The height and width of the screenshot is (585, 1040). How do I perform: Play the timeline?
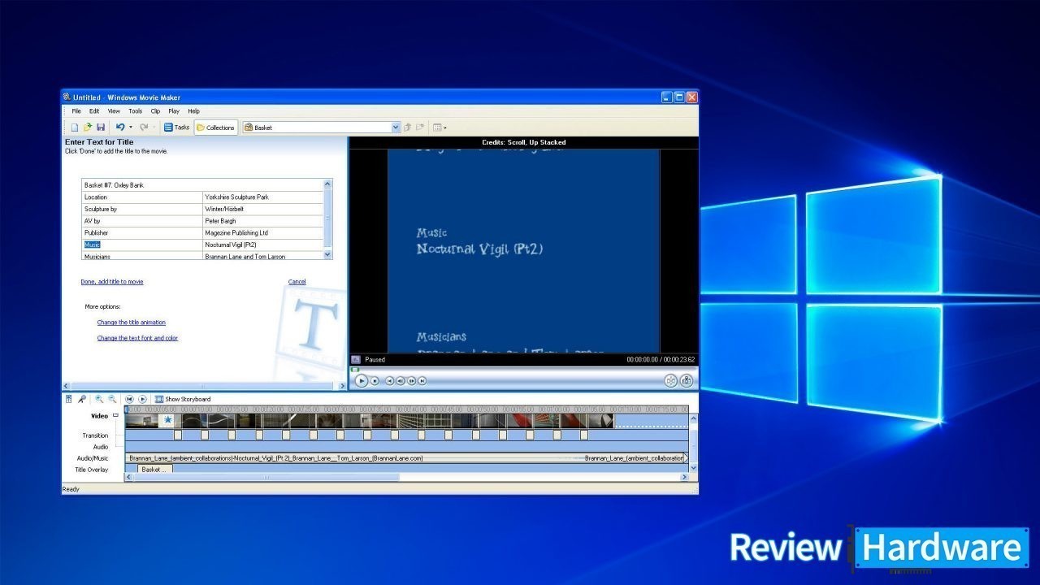pos(142,399)
